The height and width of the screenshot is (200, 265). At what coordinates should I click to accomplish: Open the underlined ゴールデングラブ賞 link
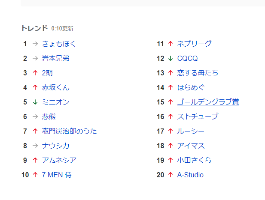click(208, 102)
